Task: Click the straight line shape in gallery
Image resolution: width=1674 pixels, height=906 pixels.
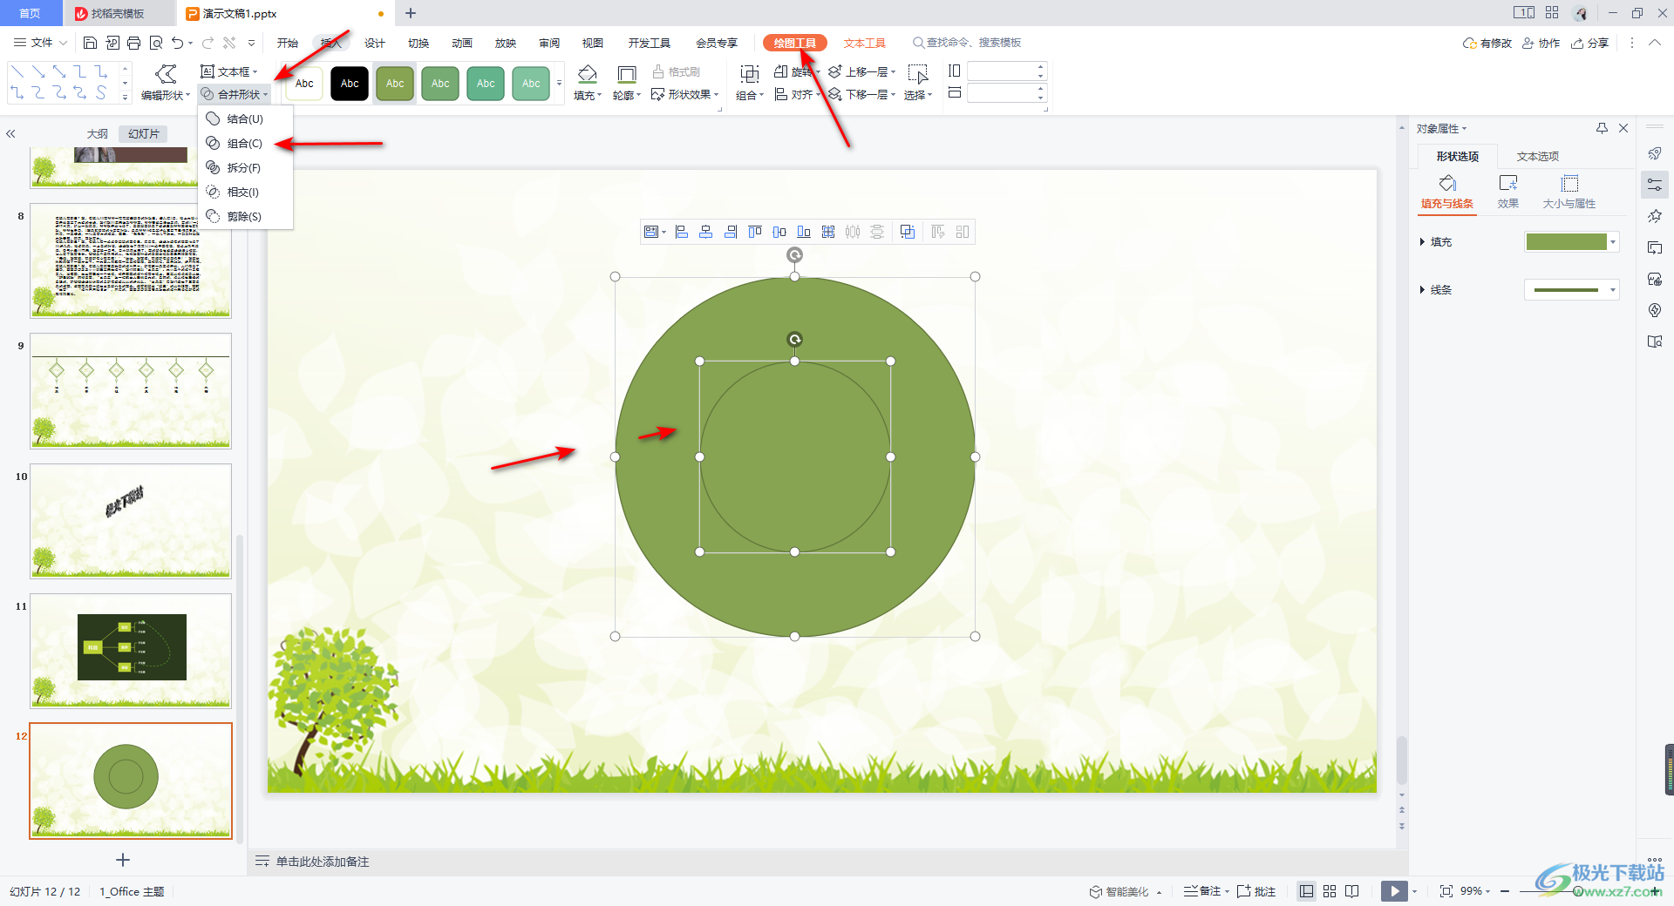Action: (17, 71)
